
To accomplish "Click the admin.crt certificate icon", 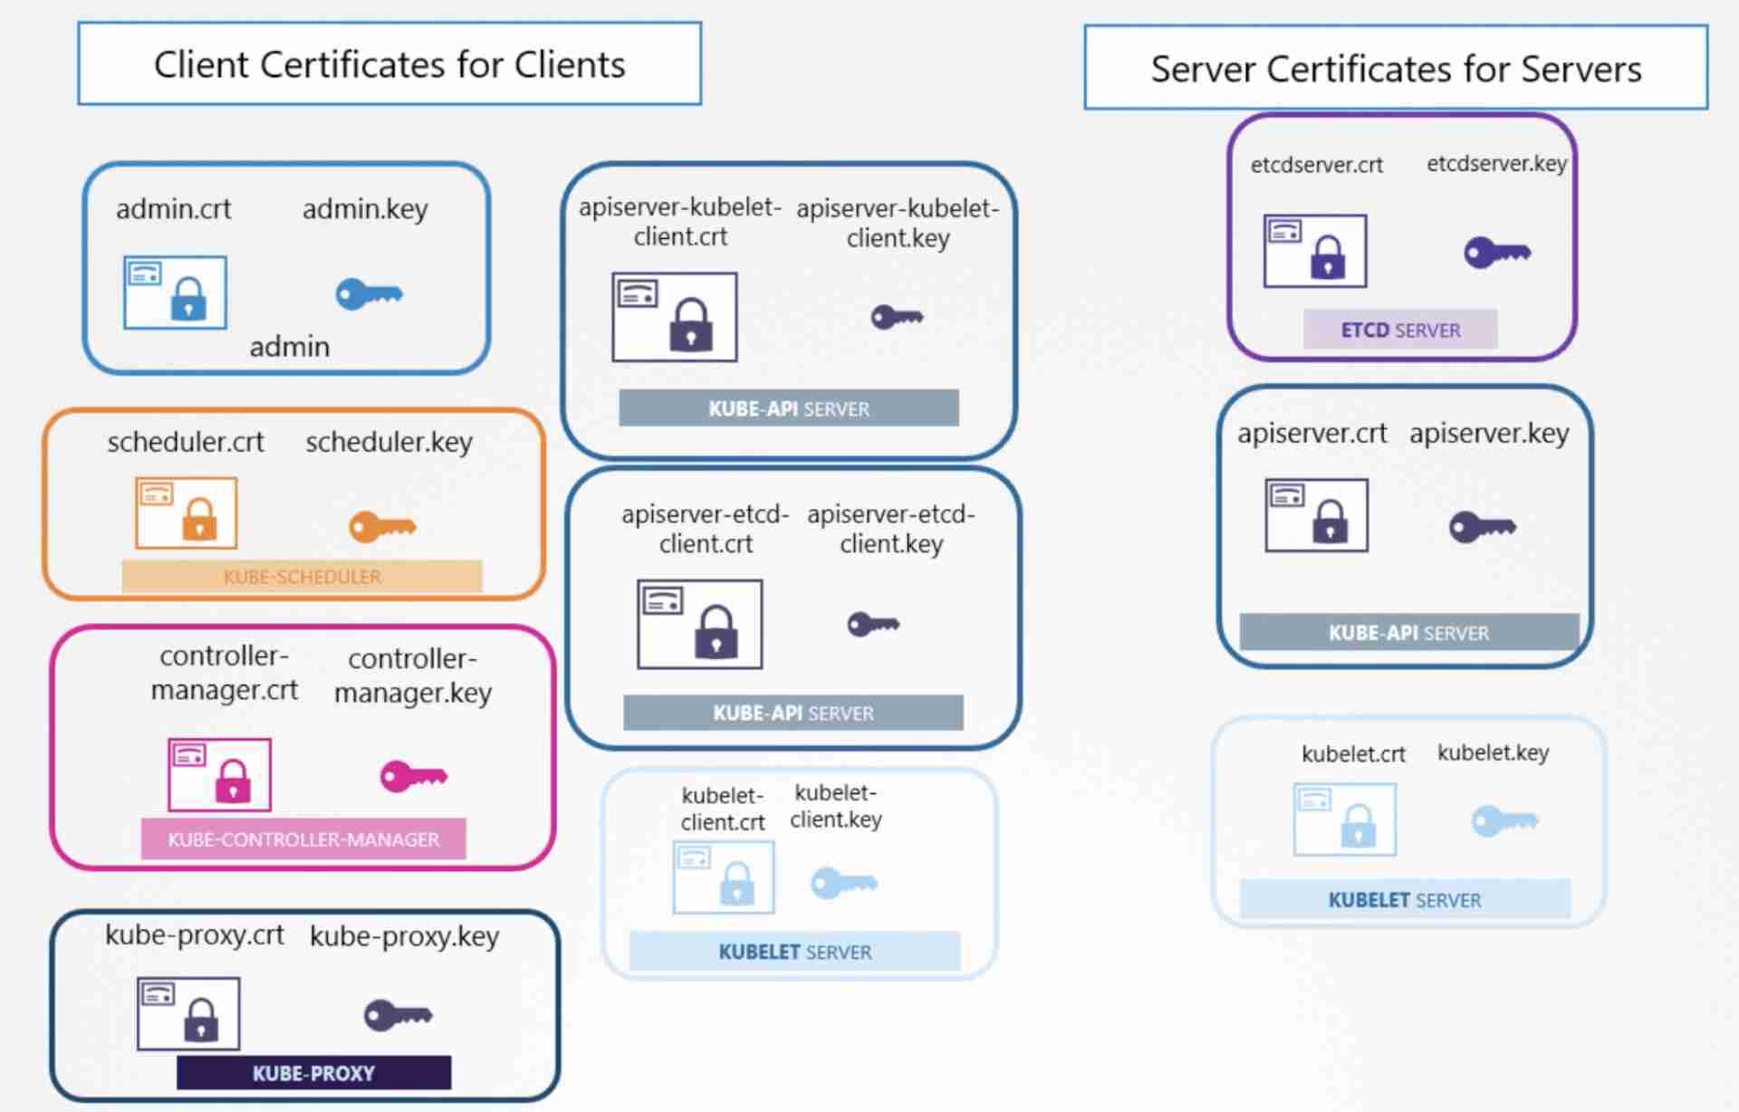I will coord(175,292).
